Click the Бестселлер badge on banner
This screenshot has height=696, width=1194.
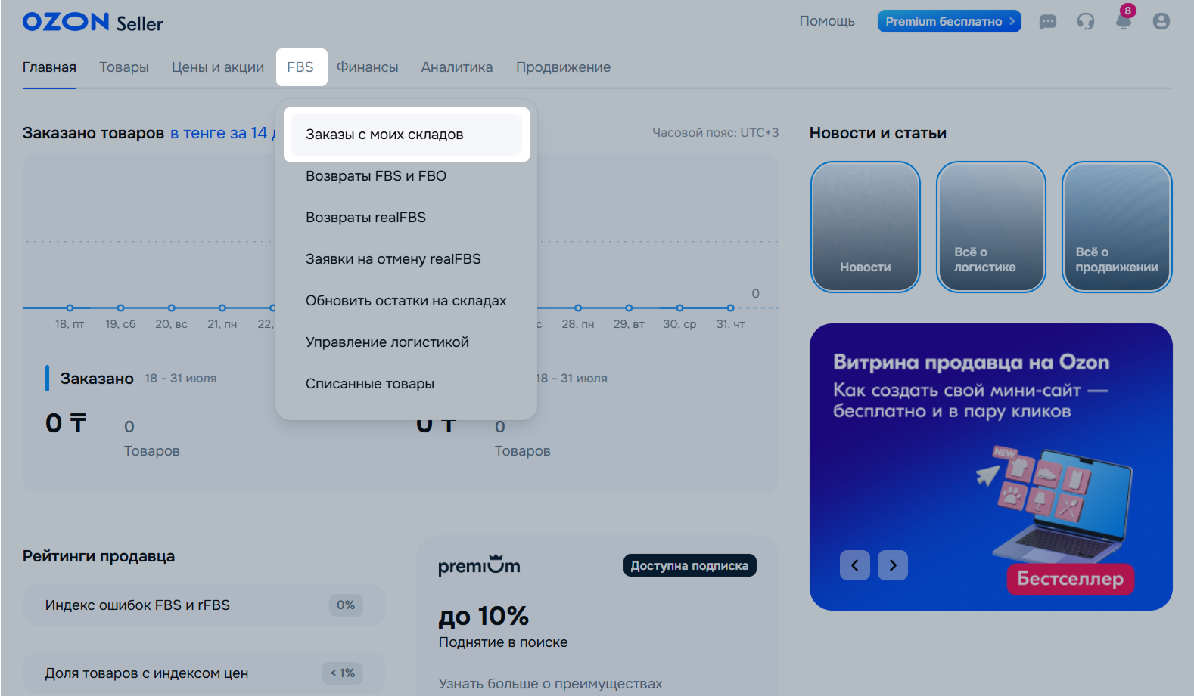tap(1070, 579)
